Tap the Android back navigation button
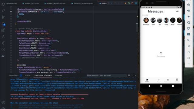 (x=149, y=86)
